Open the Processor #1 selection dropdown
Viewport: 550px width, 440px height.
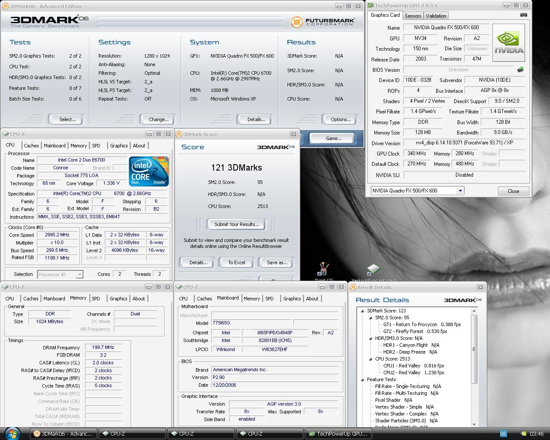tap(79, 274)
